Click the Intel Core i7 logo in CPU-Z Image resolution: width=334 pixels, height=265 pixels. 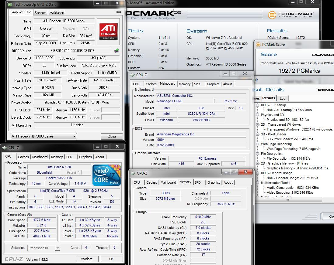pyautogui.click(x=107, y=175)
